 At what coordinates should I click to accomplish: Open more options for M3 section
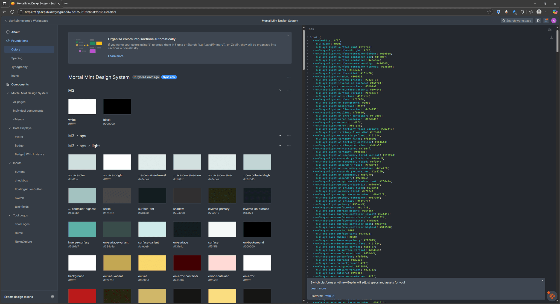pyautogui.click(x=289, y=90)
